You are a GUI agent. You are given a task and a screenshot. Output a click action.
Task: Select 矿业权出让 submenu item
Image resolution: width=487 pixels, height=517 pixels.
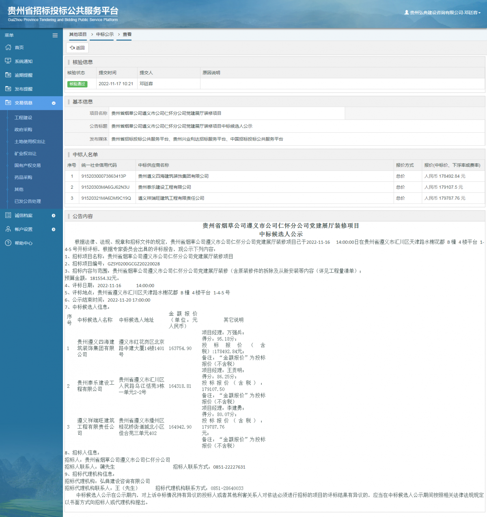click(26, 153)
